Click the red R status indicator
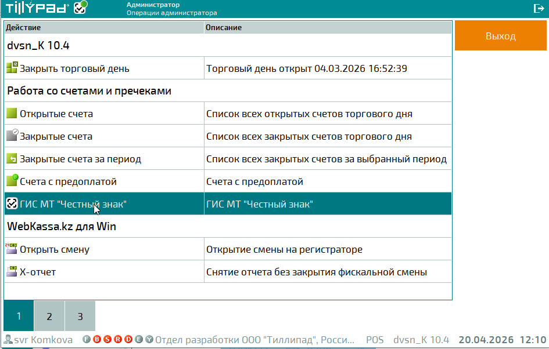Image resolution: width=549 pixels, height=349 pixels. pos(118,339)
